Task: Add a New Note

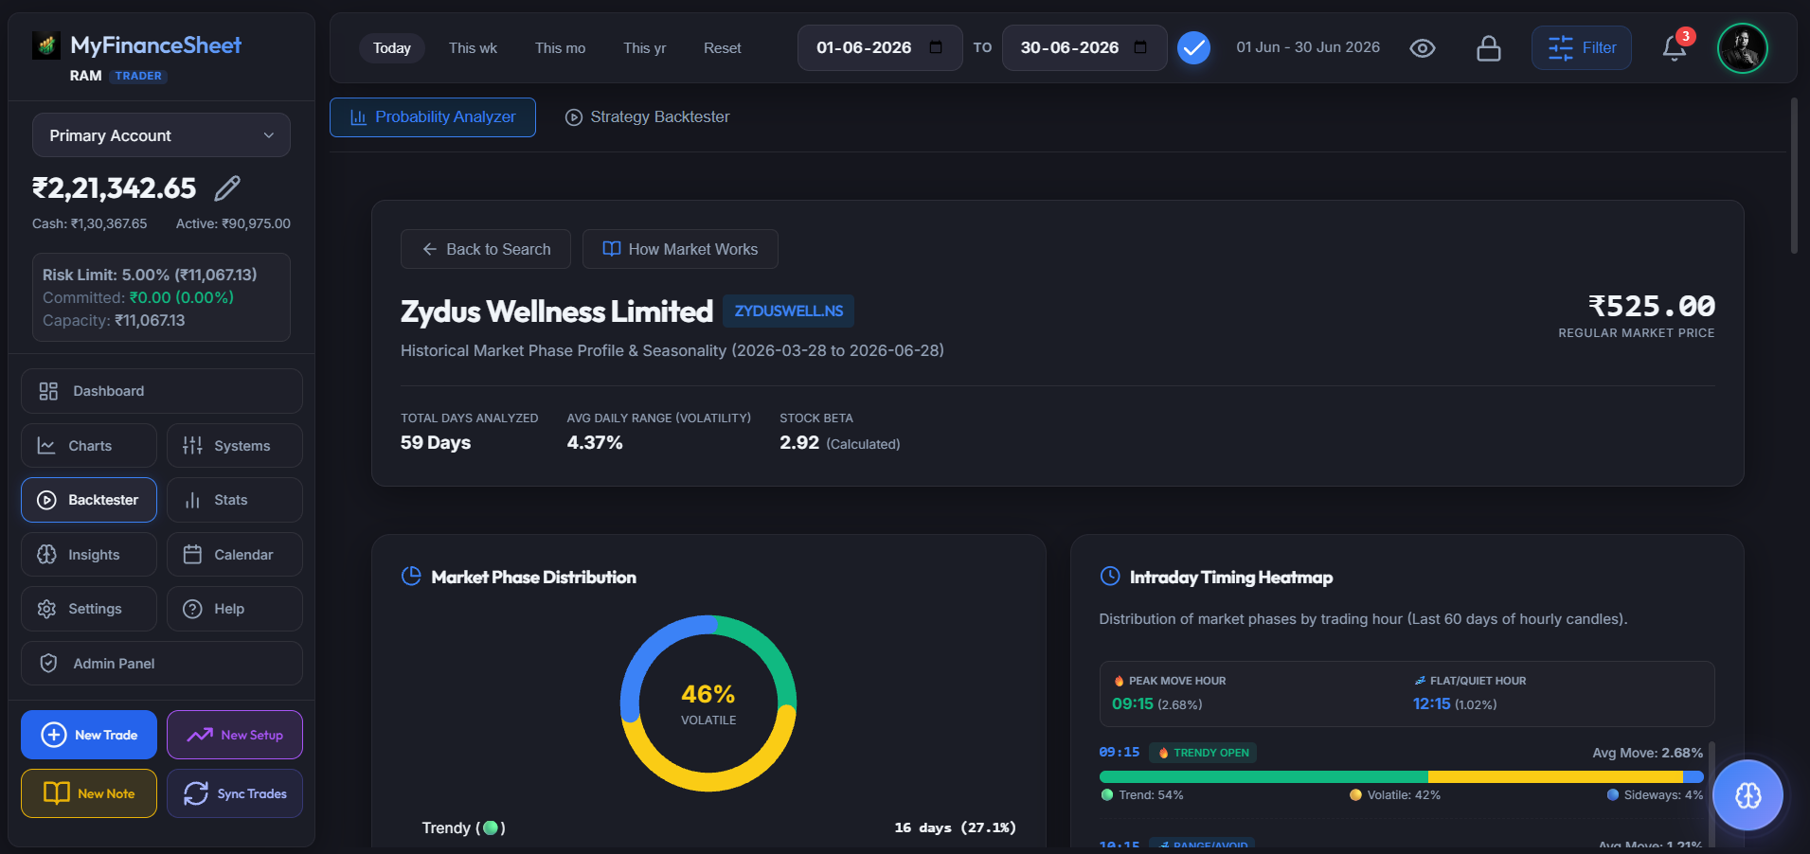Action: click(89, 793)
